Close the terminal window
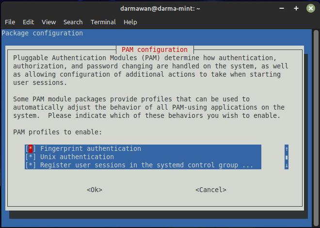The width and height of the screenshot is (320, 228). click(x=311, y=8)
